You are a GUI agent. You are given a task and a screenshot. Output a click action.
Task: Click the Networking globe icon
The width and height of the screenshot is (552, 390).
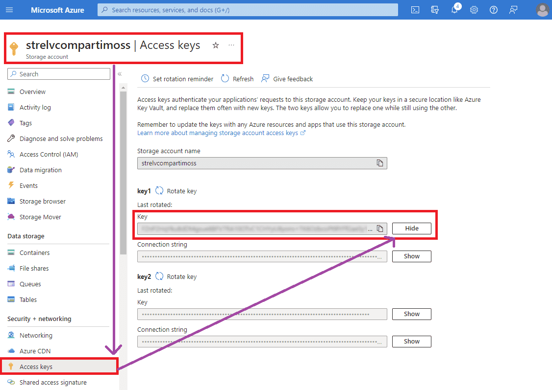coord(11,335)
